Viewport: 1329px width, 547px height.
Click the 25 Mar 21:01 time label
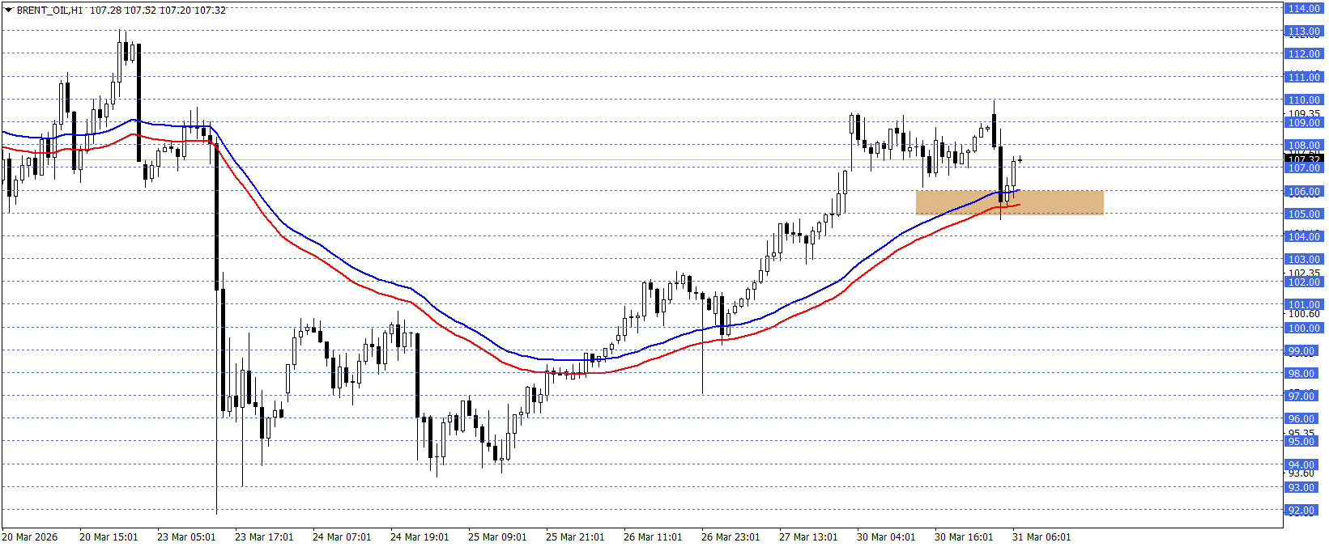pyautogui.click(x=575, y=537)
